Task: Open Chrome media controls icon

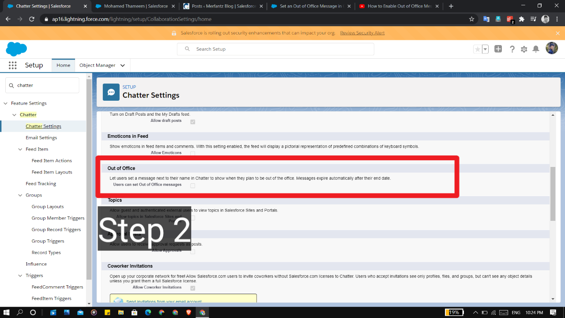Action: 533,19
